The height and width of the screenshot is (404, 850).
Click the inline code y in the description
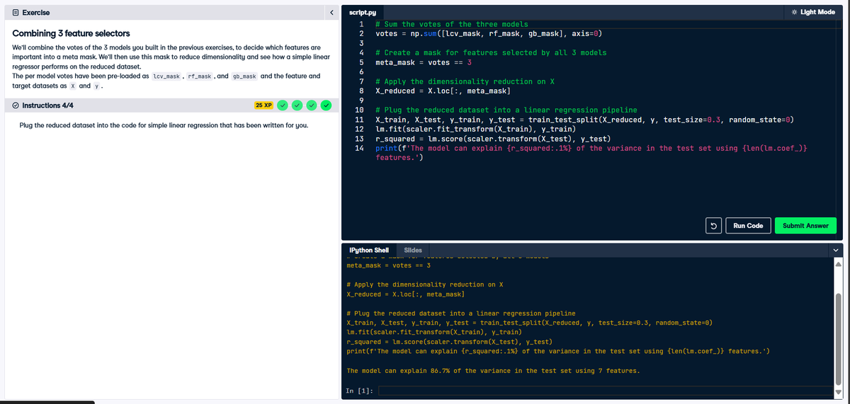coord(98,86)
